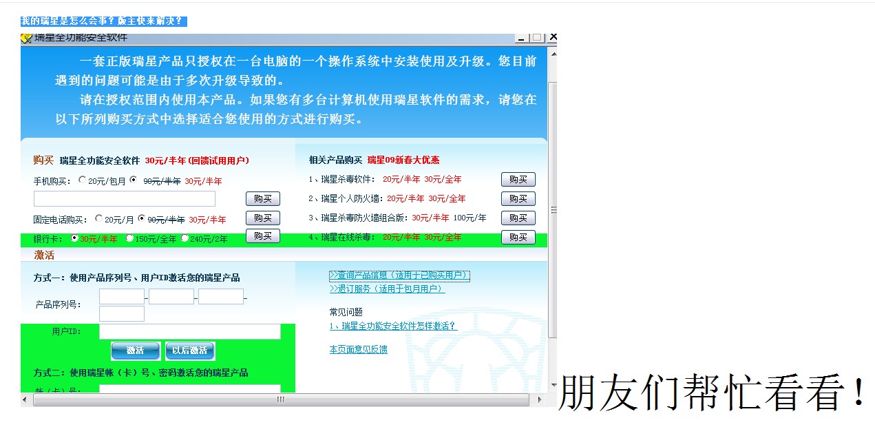Click 购买 button in 银行卡 row
Viewport: 875px width, 427px height.
click(263, 236)
